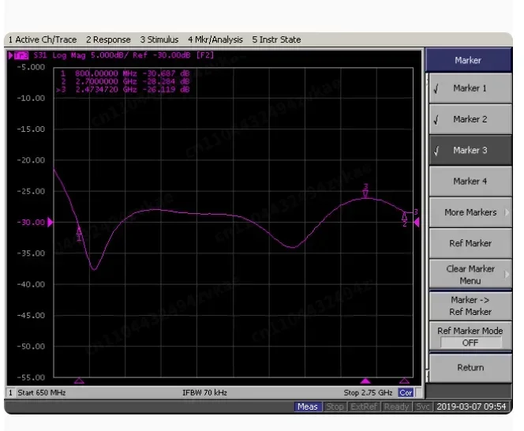Click the IFBW 70 kHz value
Viewport: 524px width, 431px height.
pyautogui.click(x=204, y=393)
